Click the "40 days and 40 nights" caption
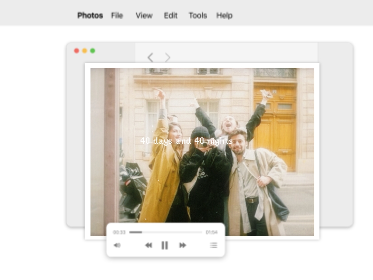Viewport: 373px width, 280px height. 186,141
